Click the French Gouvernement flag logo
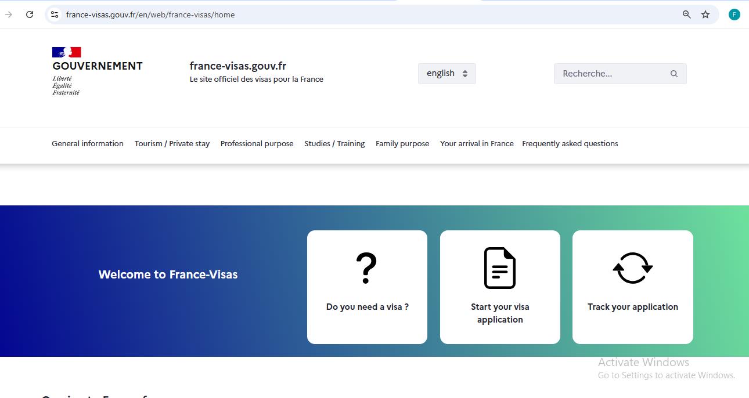This screenshot has width=749, height=398. [67, 51]
